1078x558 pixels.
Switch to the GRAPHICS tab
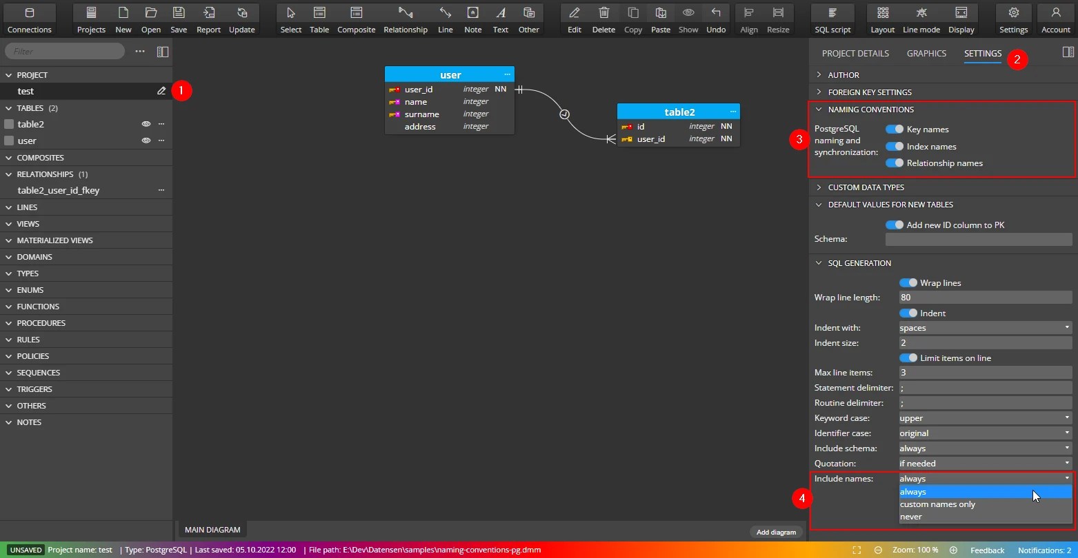926,53
